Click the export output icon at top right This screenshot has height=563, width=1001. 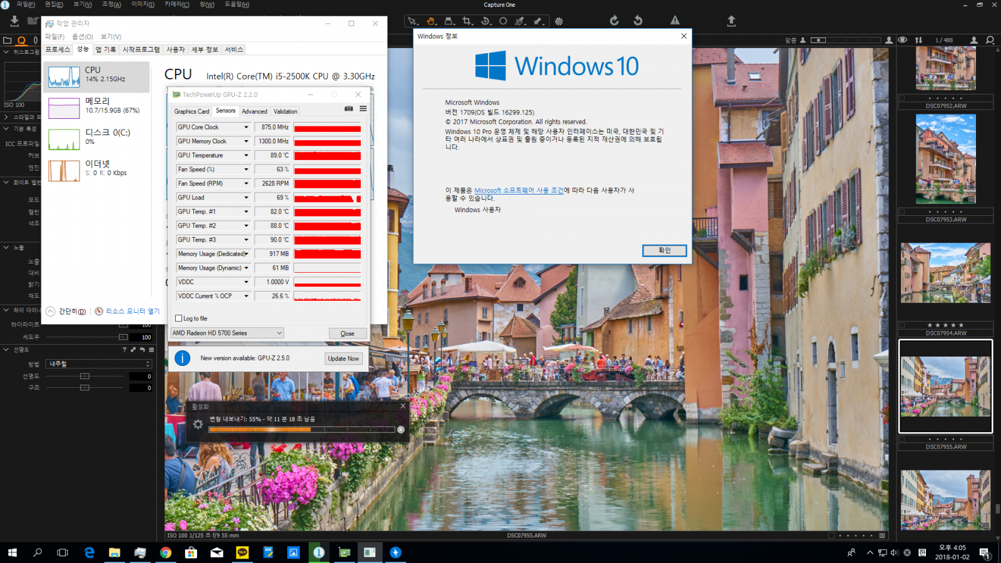click(731, 21)
